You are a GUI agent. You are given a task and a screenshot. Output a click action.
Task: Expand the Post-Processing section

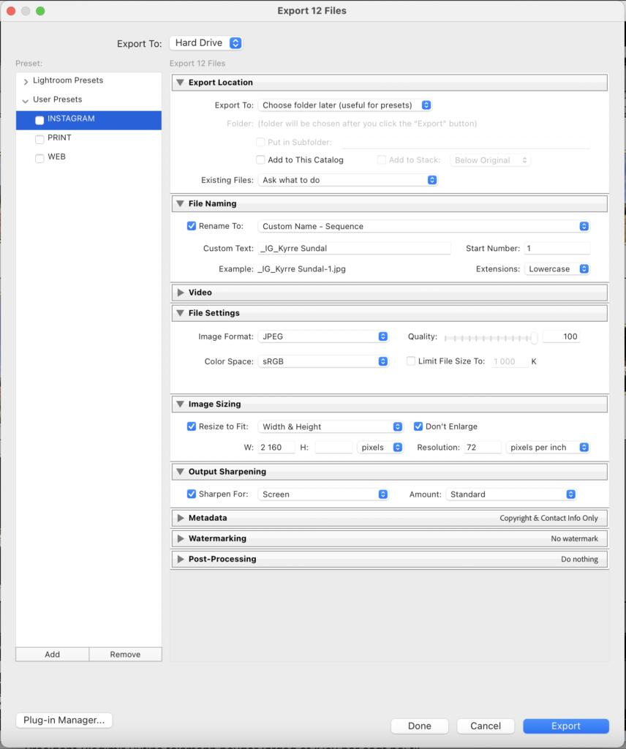point(180,559)
